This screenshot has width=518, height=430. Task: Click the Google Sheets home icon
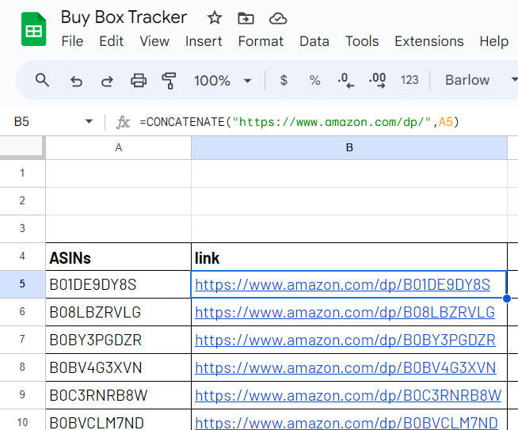tap(33, 30)
